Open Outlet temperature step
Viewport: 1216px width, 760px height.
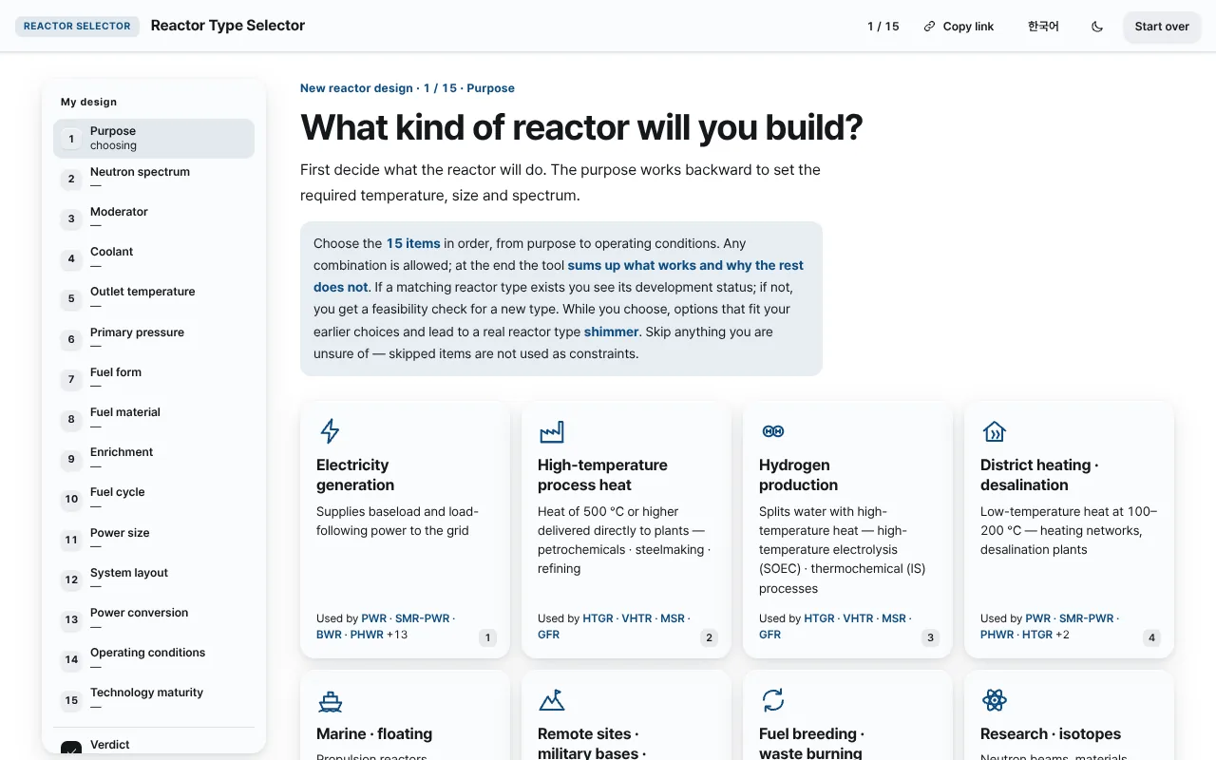(154, 298)
